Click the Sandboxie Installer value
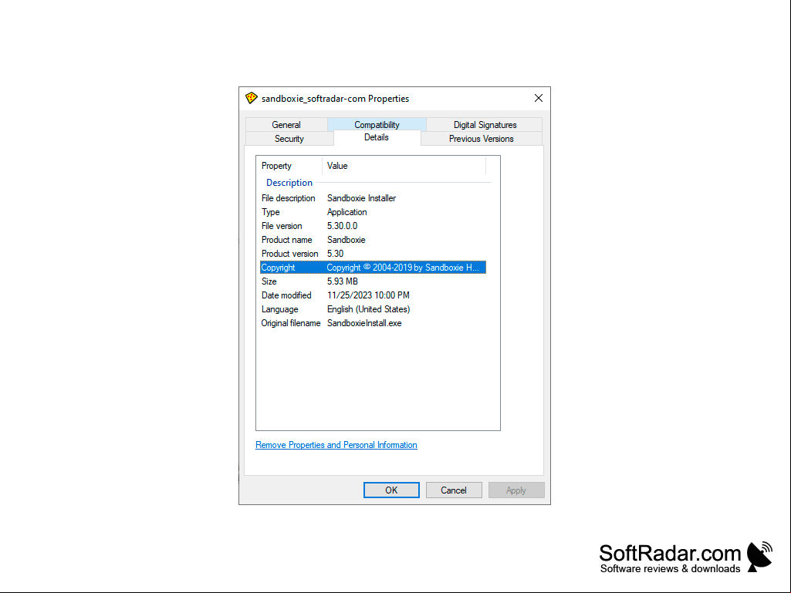This screenshot has height=593, width=791. (362, 198)
